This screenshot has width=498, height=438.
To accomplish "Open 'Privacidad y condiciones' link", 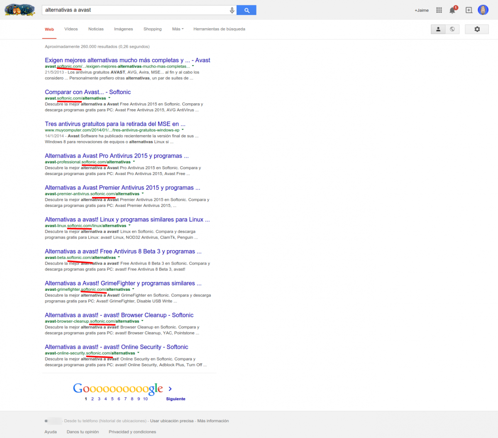I will pos(132,432).
